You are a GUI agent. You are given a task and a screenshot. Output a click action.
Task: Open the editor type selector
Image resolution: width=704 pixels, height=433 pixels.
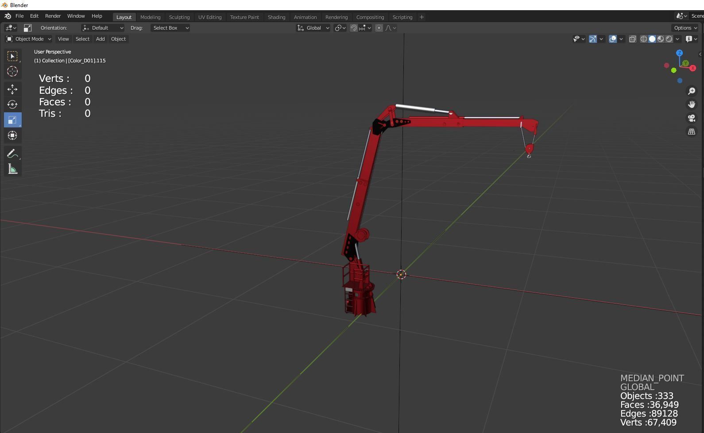(11, 28)
